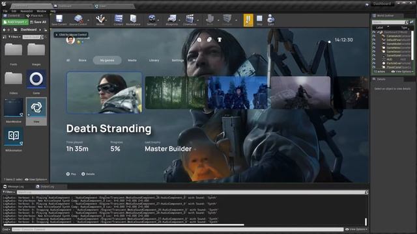The width and height of the screenshot is (417, 234).
Task: Open content browser Filters dropdown
Action: (14, 37)
